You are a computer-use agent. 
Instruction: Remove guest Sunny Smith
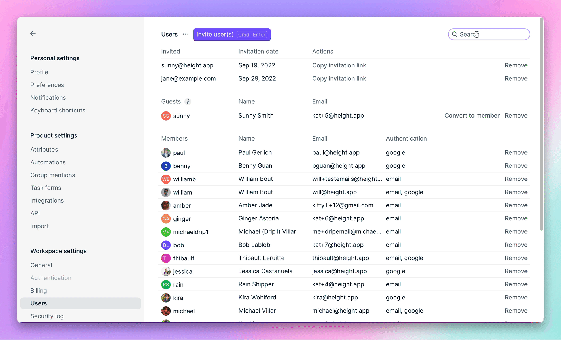[x=516, y=116]
